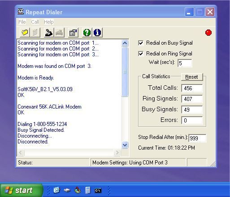Open the modem settings toolbar icon
230x197 pixels.
coord(73,32)
